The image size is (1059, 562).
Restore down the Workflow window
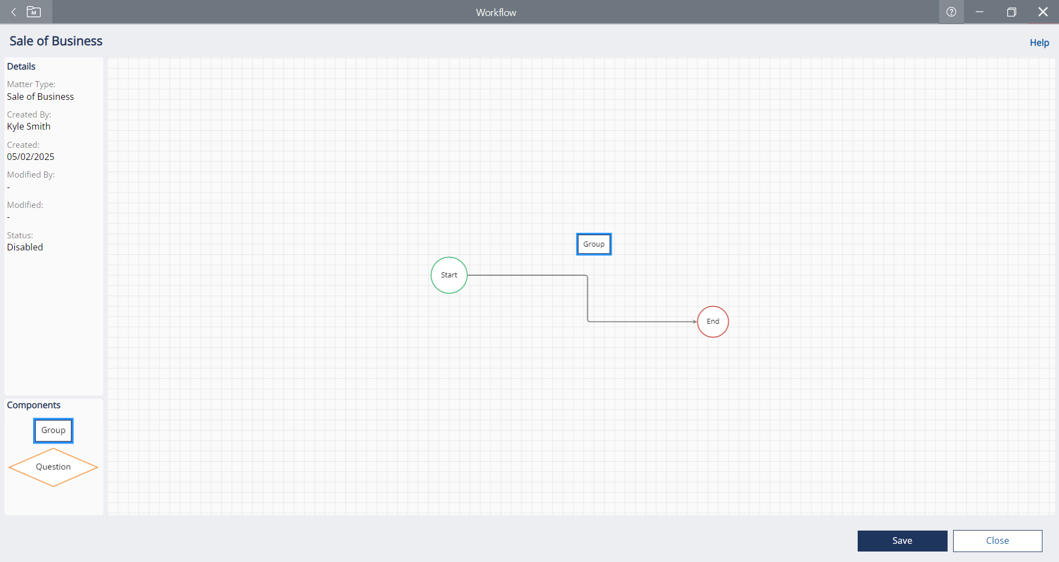coord(1011,12)
